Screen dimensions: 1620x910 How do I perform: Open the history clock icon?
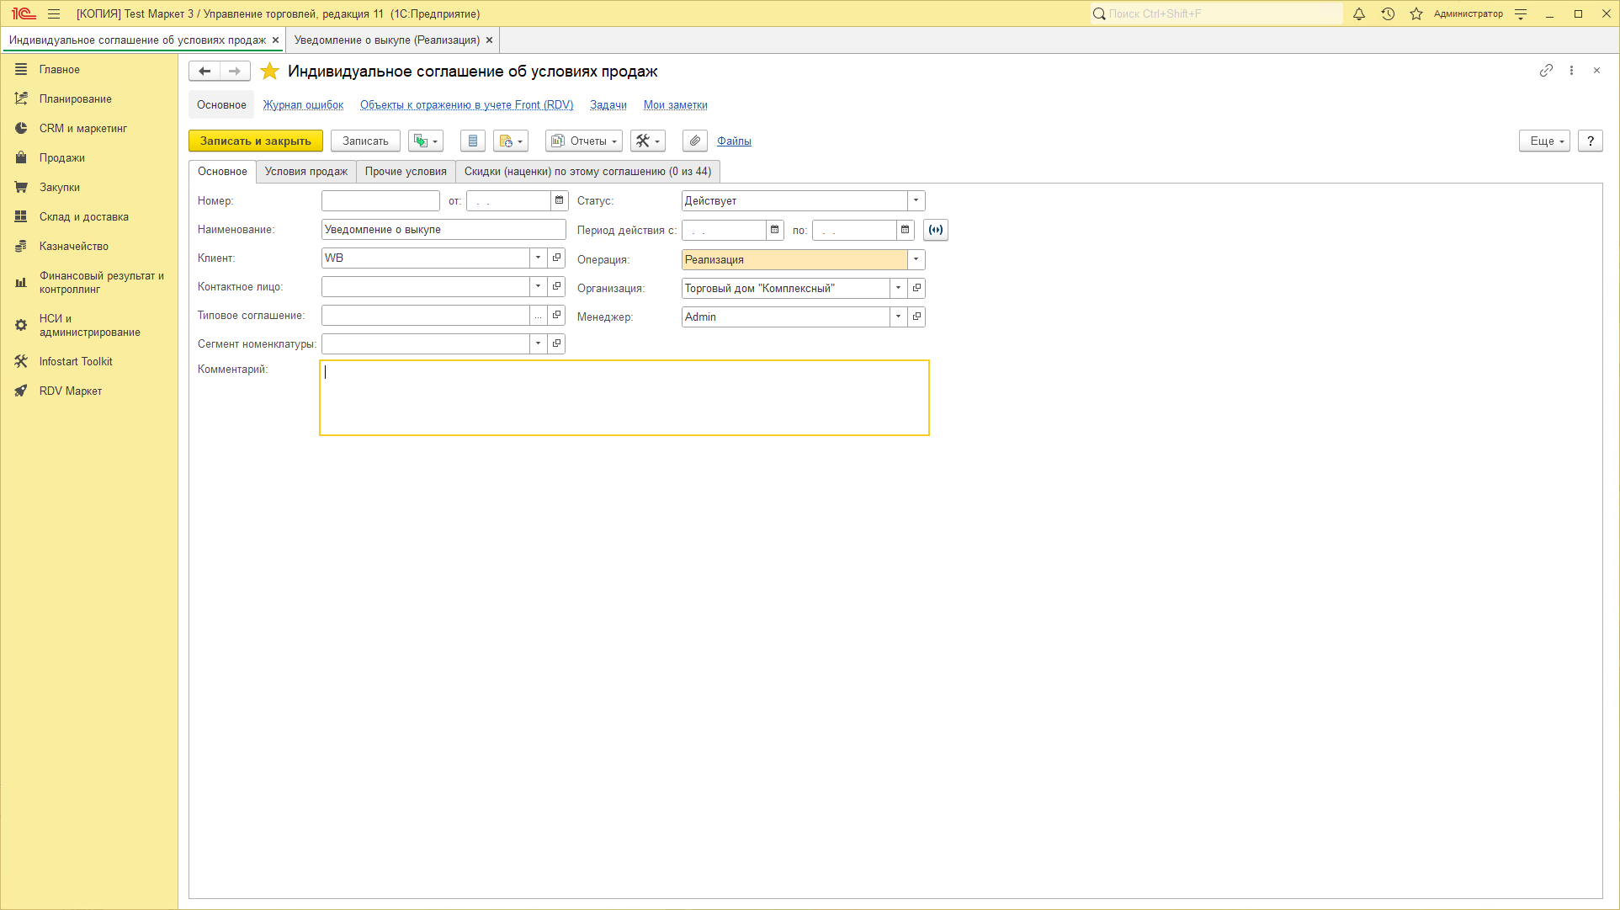pyautogui.click(x=1388, y=14)
